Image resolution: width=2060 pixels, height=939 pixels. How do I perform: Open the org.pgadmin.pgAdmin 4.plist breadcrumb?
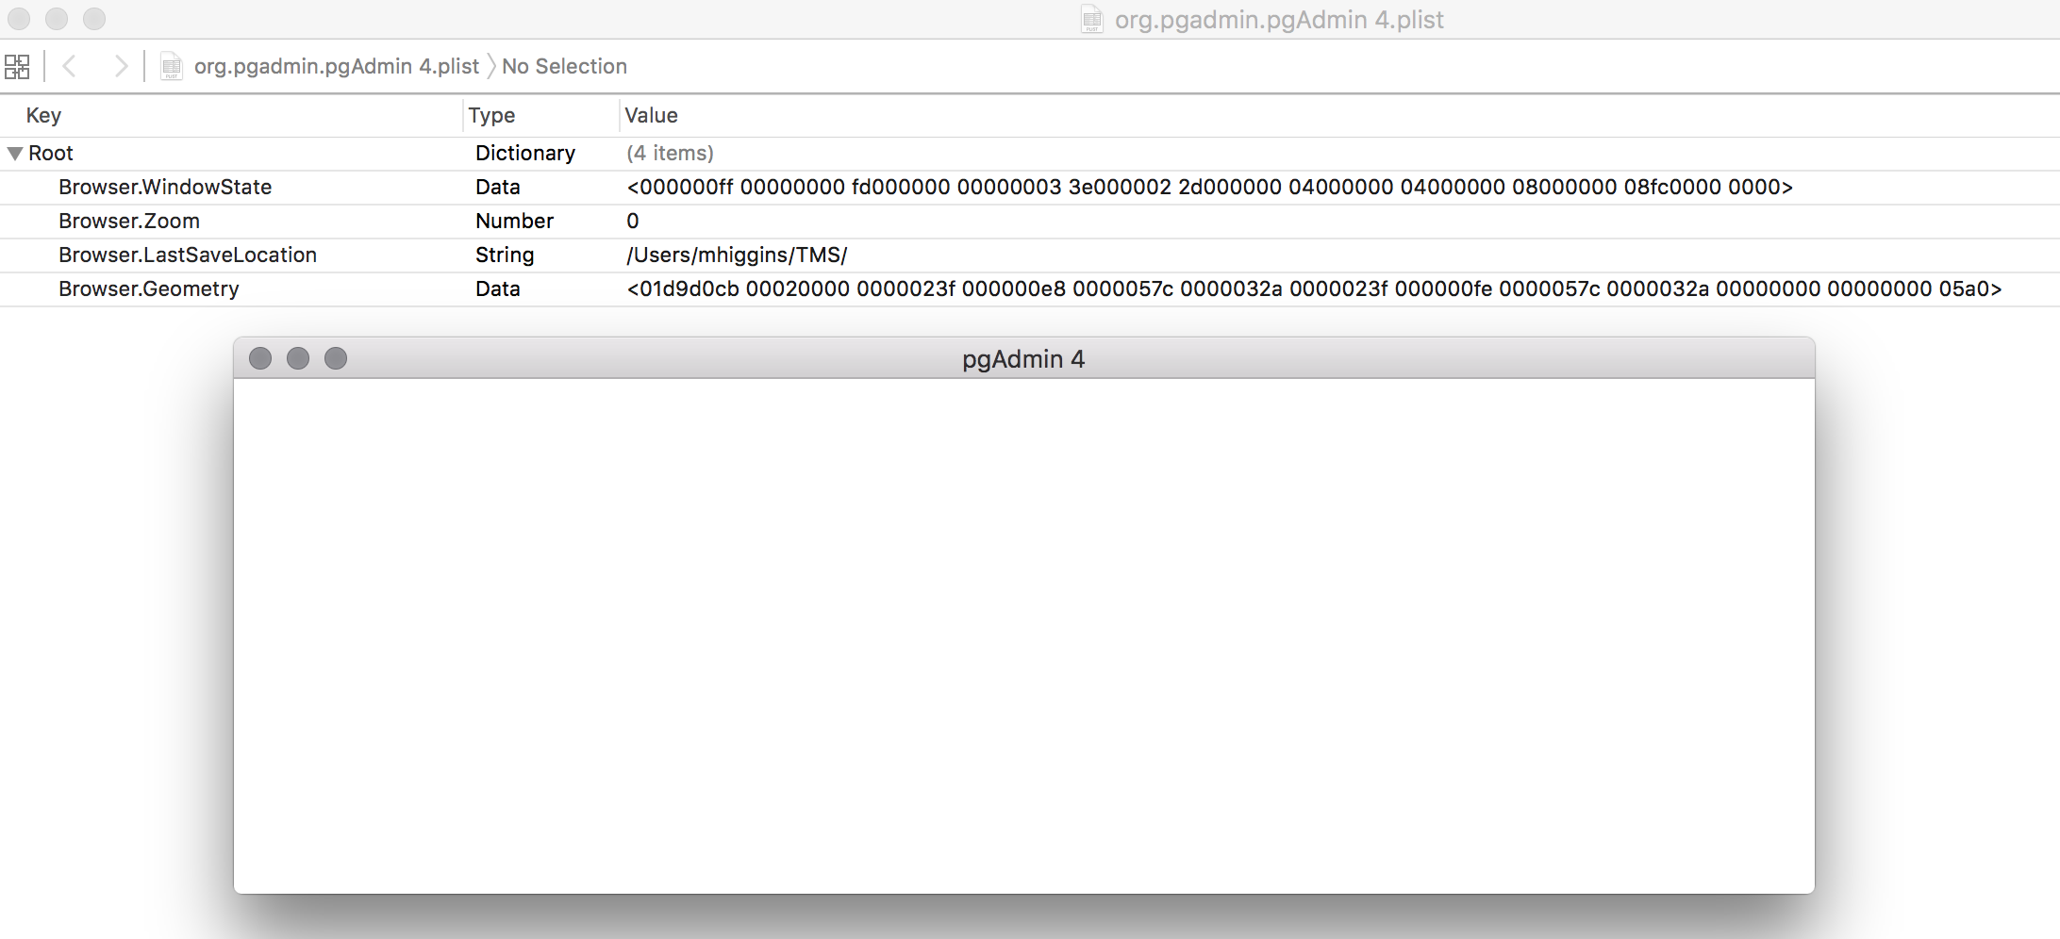coord(336,66)
